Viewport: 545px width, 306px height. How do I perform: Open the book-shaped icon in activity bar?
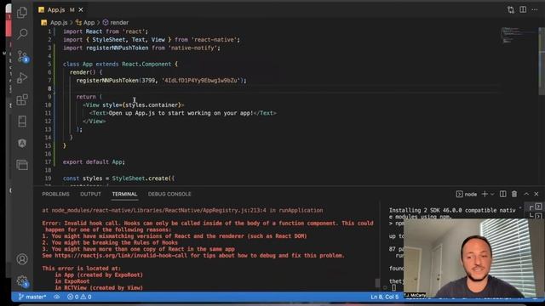[x=22, y=122]
